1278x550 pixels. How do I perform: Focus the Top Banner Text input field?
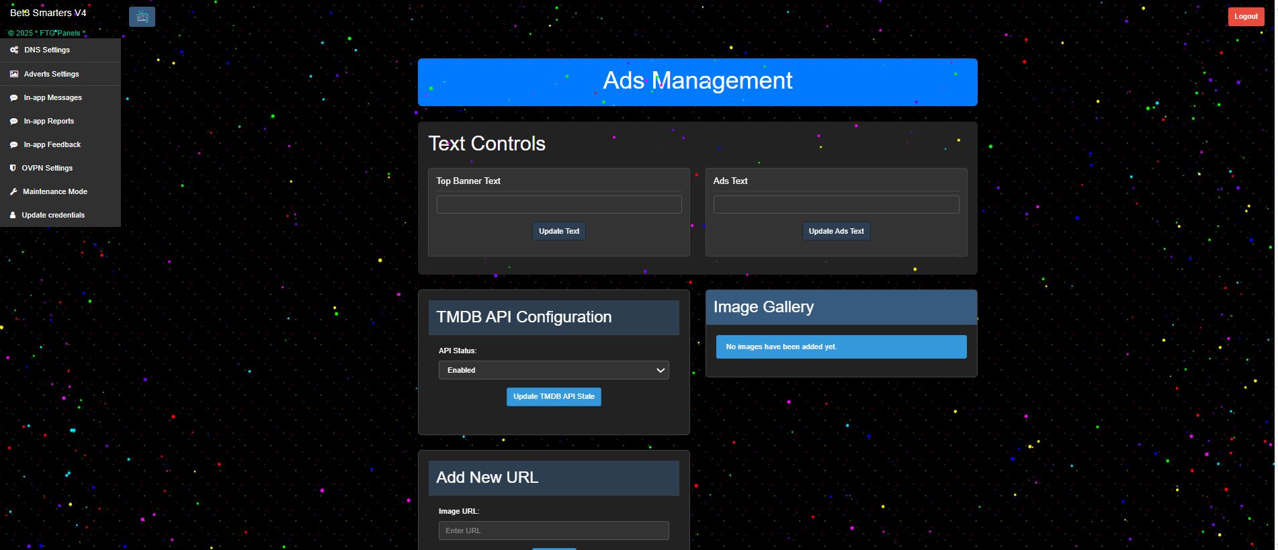point(559,205)
